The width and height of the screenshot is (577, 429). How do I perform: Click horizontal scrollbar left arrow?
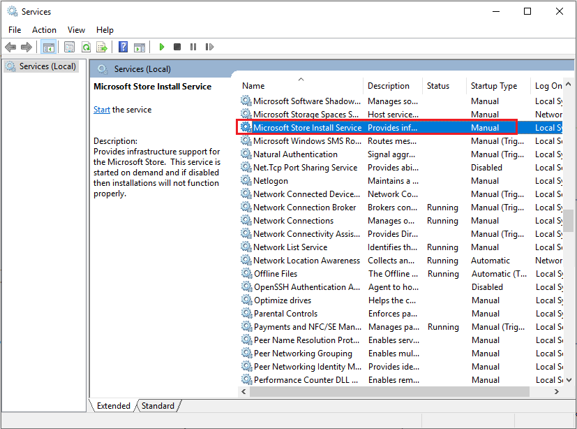pos(243,391)
